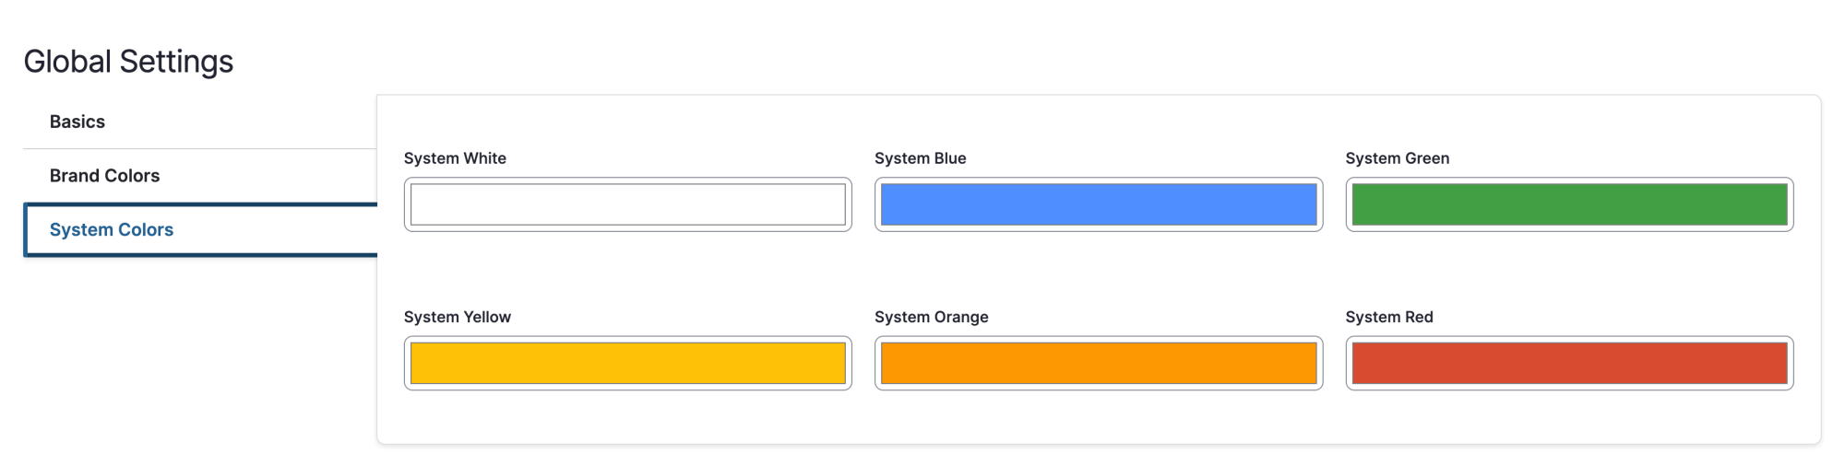Viewport: 1845px width, 453px height.
Task: Click the "System White" field label
Action: coord(455,158)
